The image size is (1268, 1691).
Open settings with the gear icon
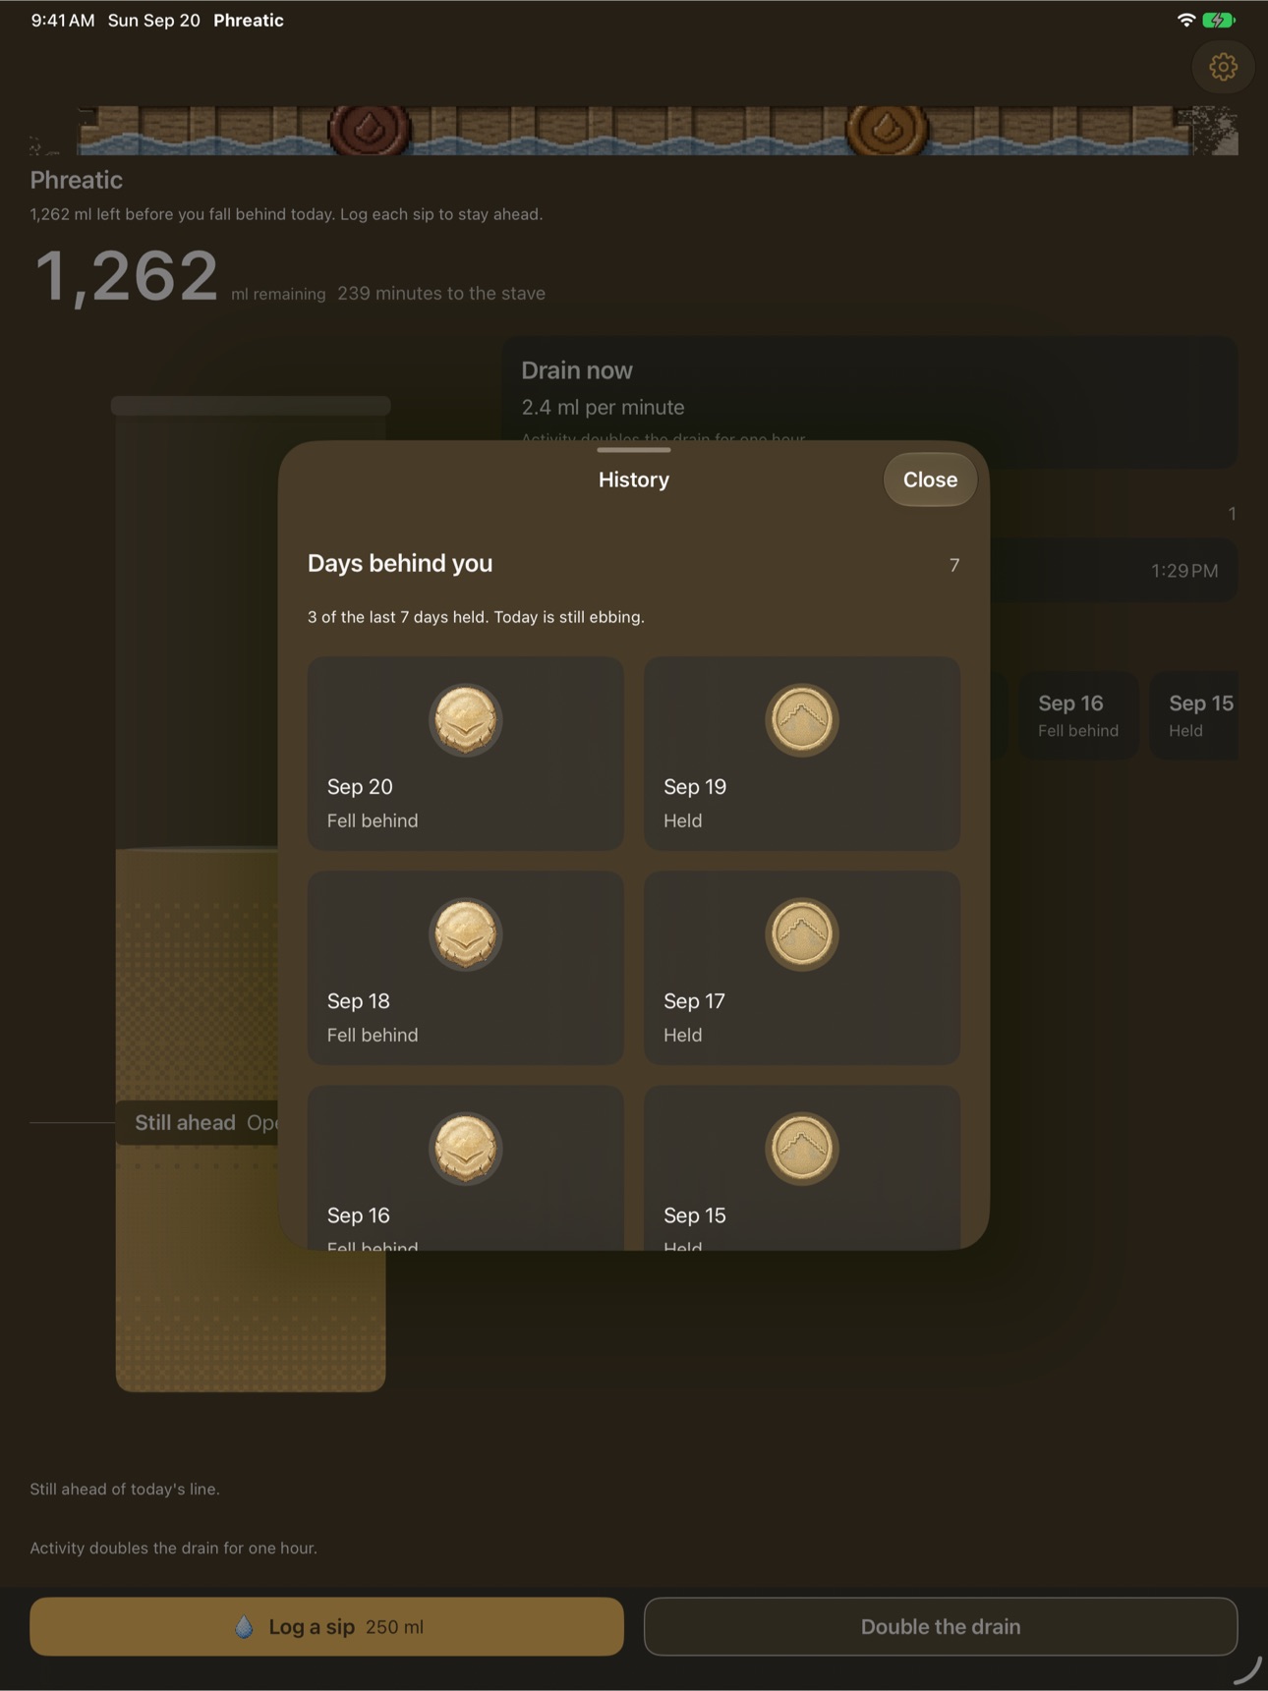click(1223, 67)
